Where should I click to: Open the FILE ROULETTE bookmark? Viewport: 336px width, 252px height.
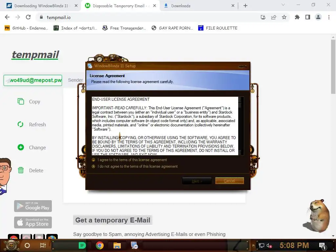coord(218,28)
